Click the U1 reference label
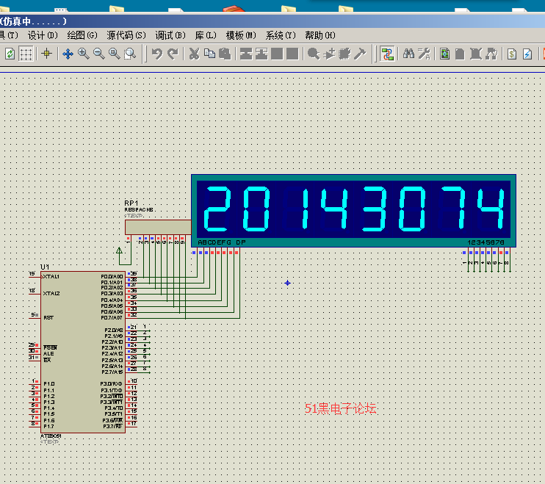 tap(45, 267)
